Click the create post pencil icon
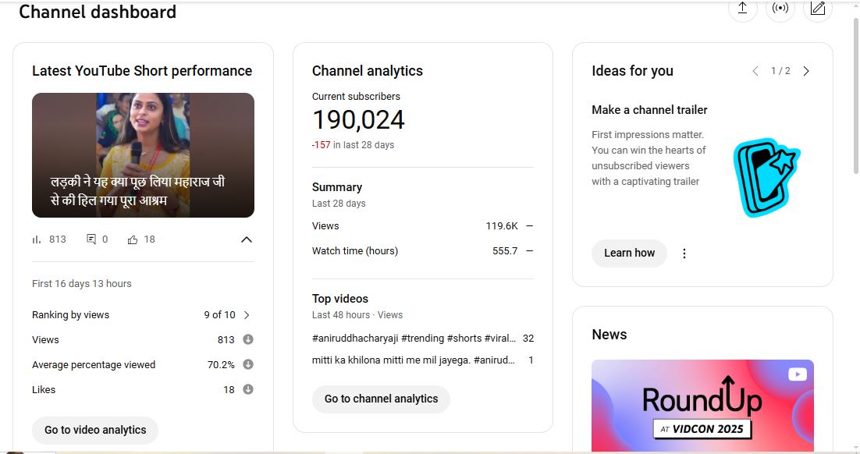The image size is (860, 454). pos(817,9)
